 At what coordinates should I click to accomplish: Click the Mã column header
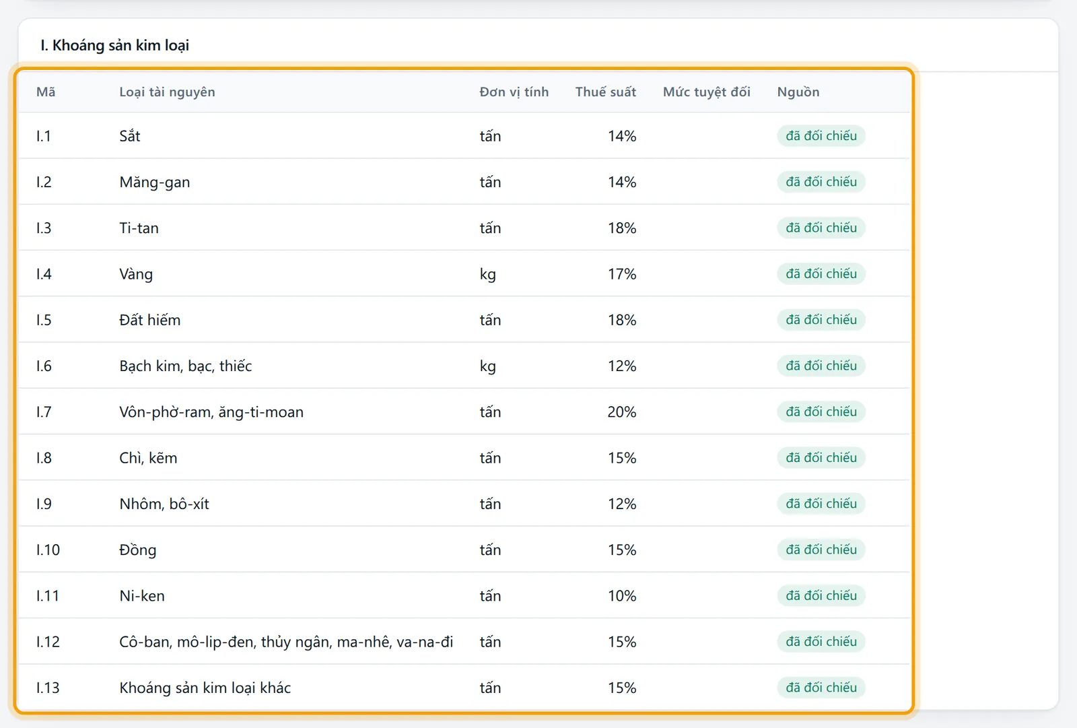click(46, 92)
